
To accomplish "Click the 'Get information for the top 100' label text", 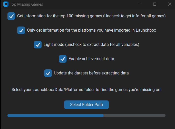I will tap(91, 16).
